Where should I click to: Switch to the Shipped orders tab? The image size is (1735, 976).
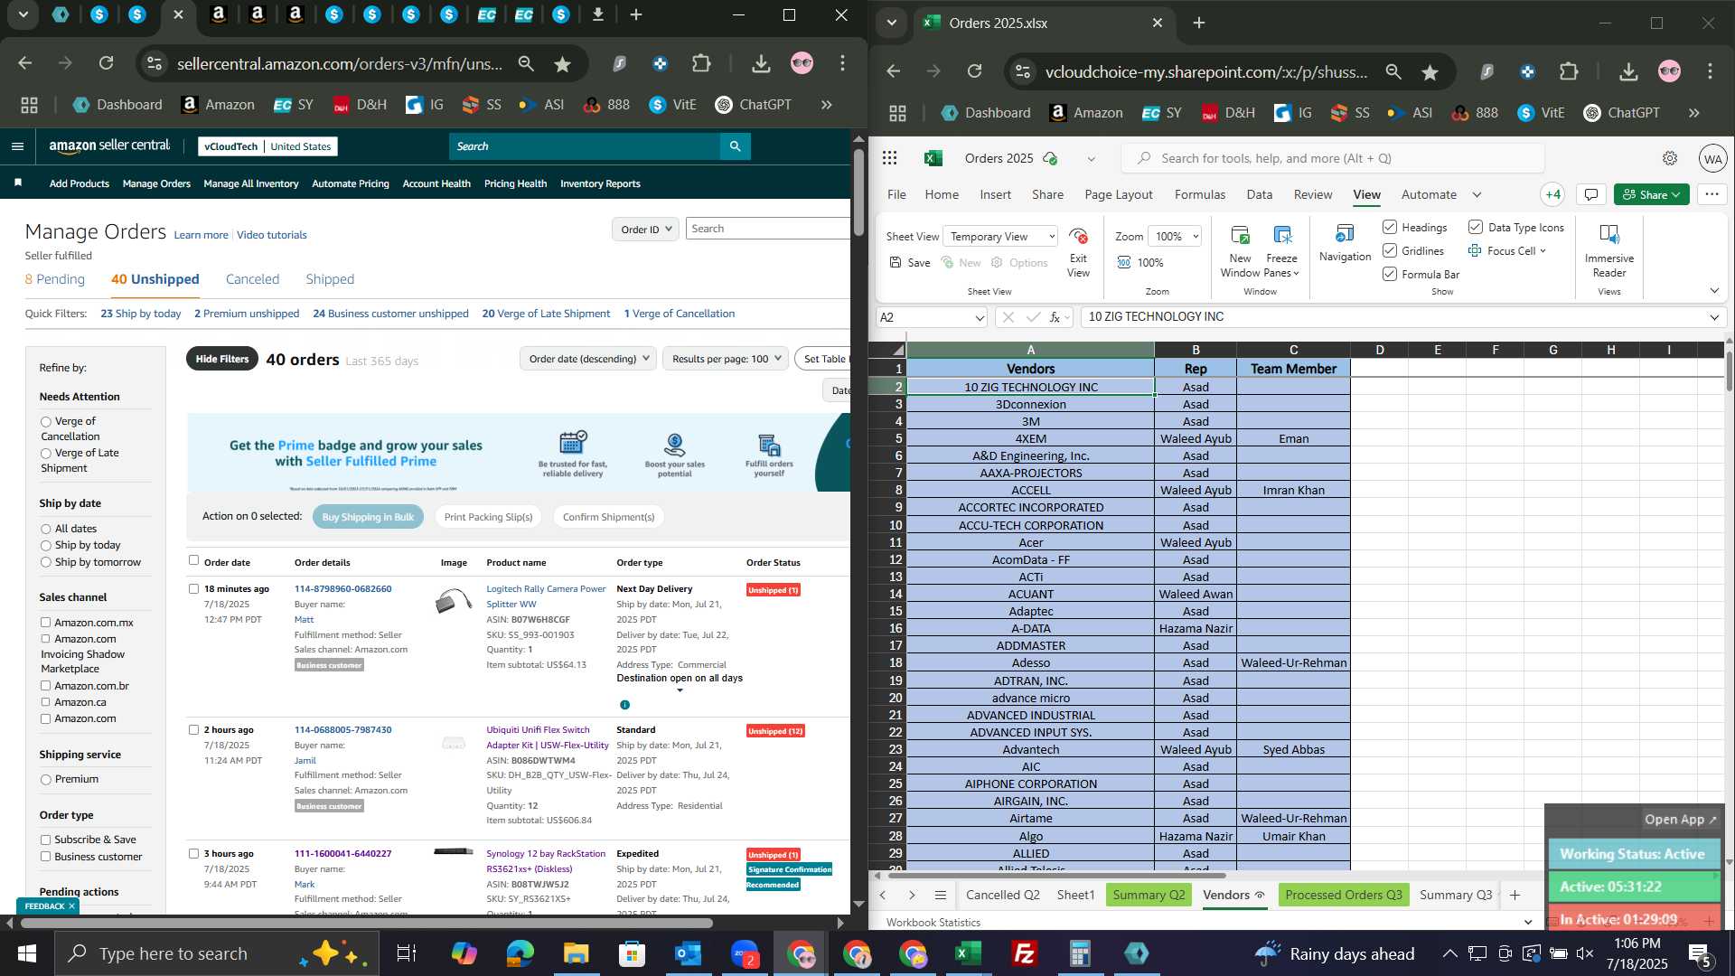tap(330, 279)
